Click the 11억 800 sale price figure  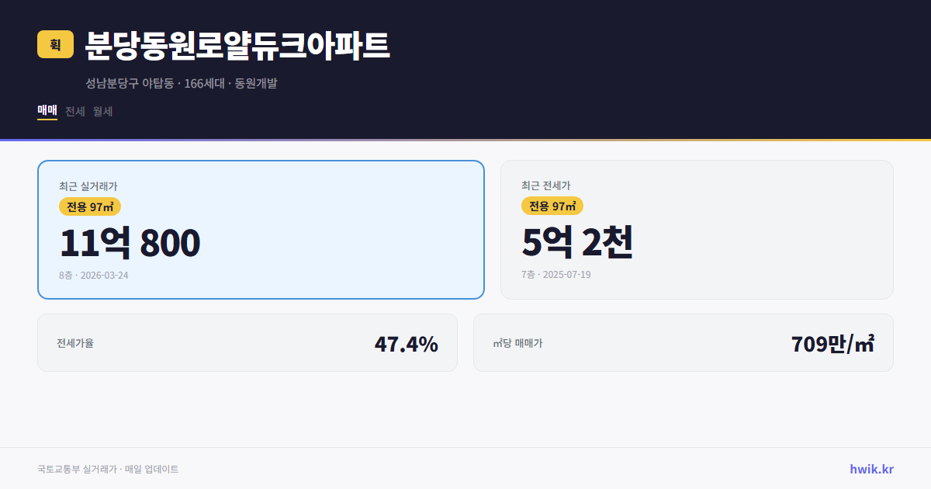pos(129,243)
